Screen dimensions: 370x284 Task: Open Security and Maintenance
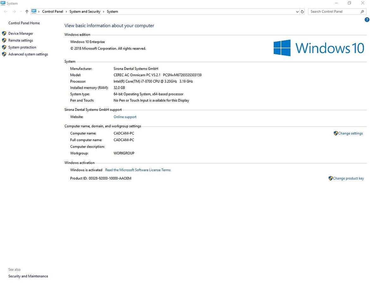pos(28,276)
